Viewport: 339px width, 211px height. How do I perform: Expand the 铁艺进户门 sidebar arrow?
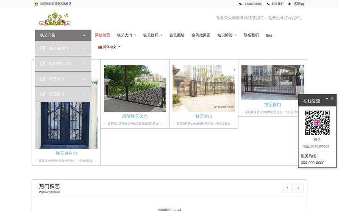(84, 49)
